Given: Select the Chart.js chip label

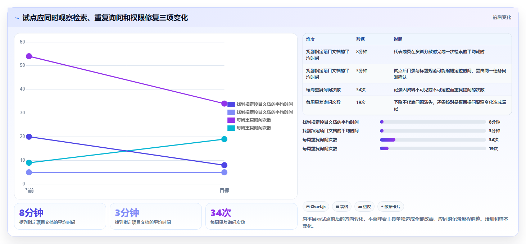Looking at the screenshot, I should point(318,207).
